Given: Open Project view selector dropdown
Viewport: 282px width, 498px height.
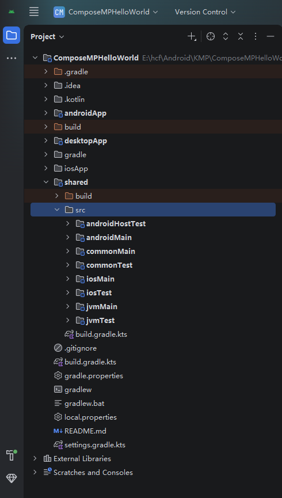Looking at the screenshot, I should pyautogui.click(x=47, y=36).
